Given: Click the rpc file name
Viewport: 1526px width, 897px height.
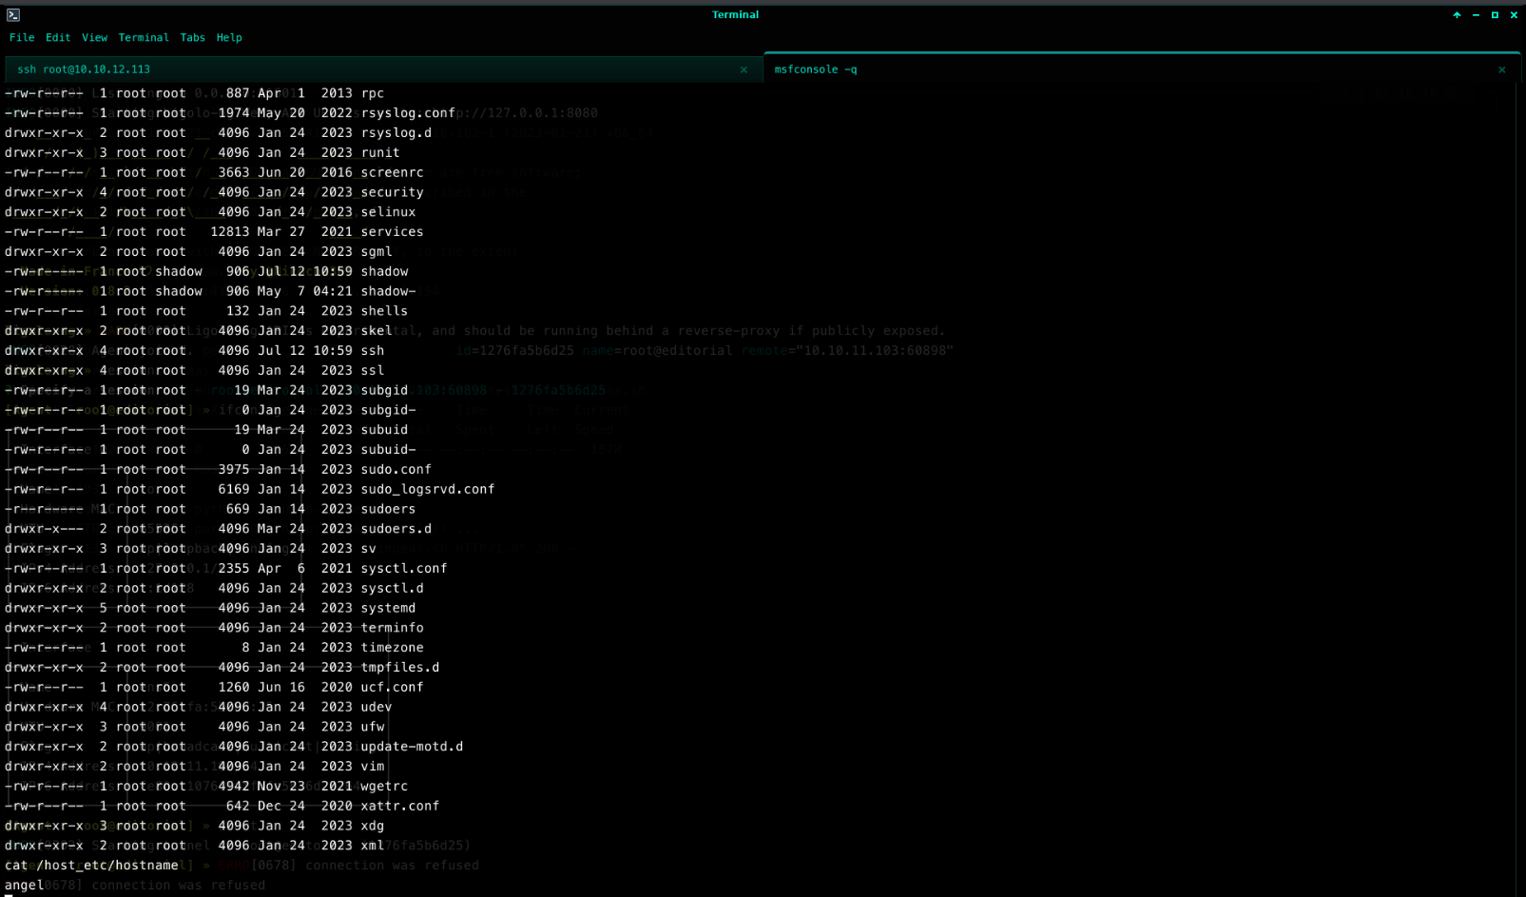Looking at the screenshot, I should [x=373, y=94].
